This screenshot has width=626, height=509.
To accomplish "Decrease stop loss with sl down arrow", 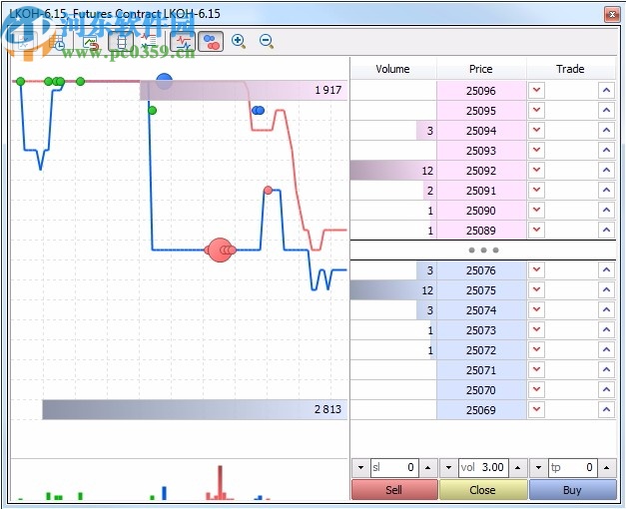I will coord(360,467).
